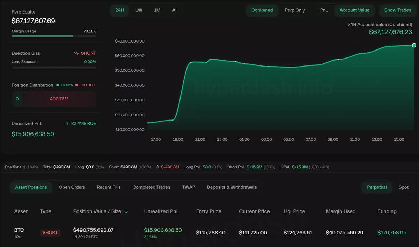
Task: Select the 1M time range
Action: 157,10
